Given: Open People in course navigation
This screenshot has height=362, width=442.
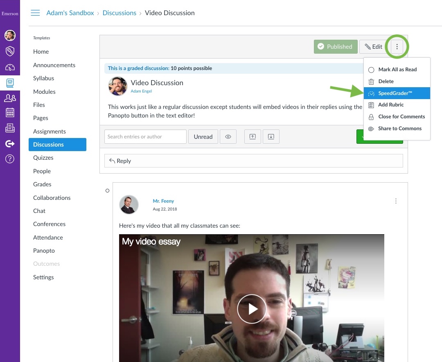Looking at the screenshot, I should coord(42,171).
